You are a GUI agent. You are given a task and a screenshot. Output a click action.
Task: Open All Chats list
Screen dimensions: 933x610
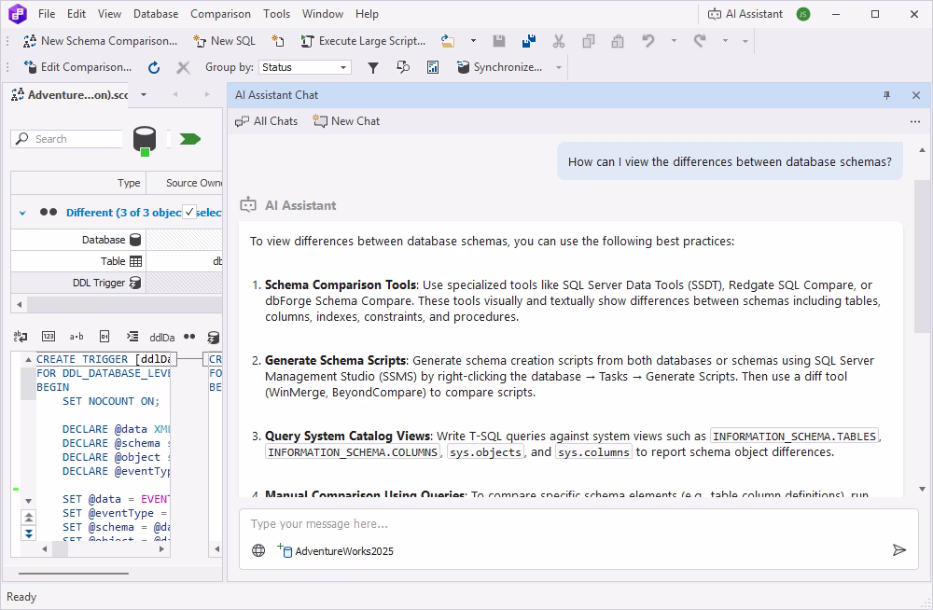(x=267, y=121)
